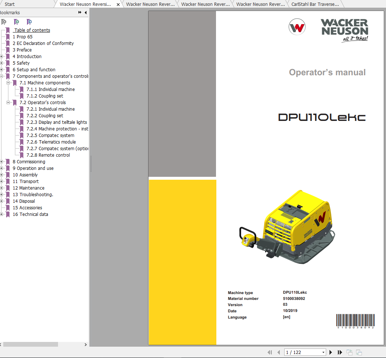Image resolution: width=386 pixels, height=358 pixels.
Task: Select 7.1.2 Coupling set bookmark
Action: tap(45, 96)
